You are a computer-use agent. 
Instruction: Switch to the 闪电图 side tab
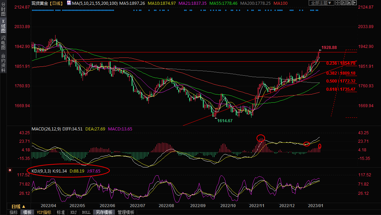click(x=3, y=42)
